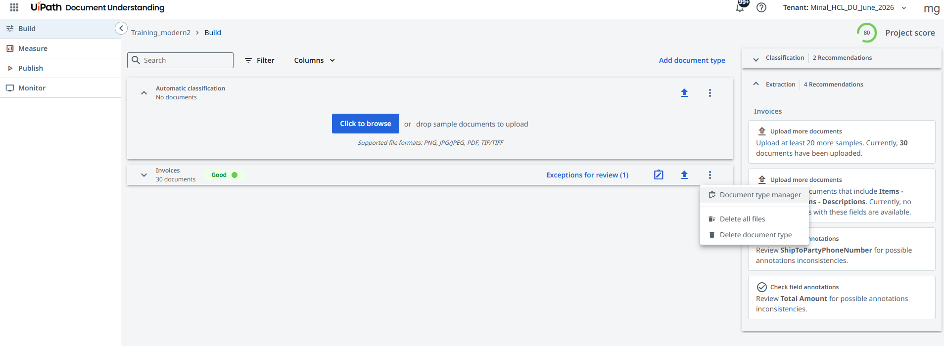Collapse the Extraction recommendations section

(756, 84)
